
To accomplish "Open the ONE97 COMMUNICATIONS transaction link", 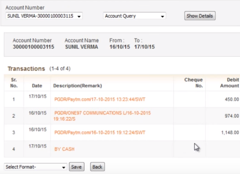I will coord(102,116).
